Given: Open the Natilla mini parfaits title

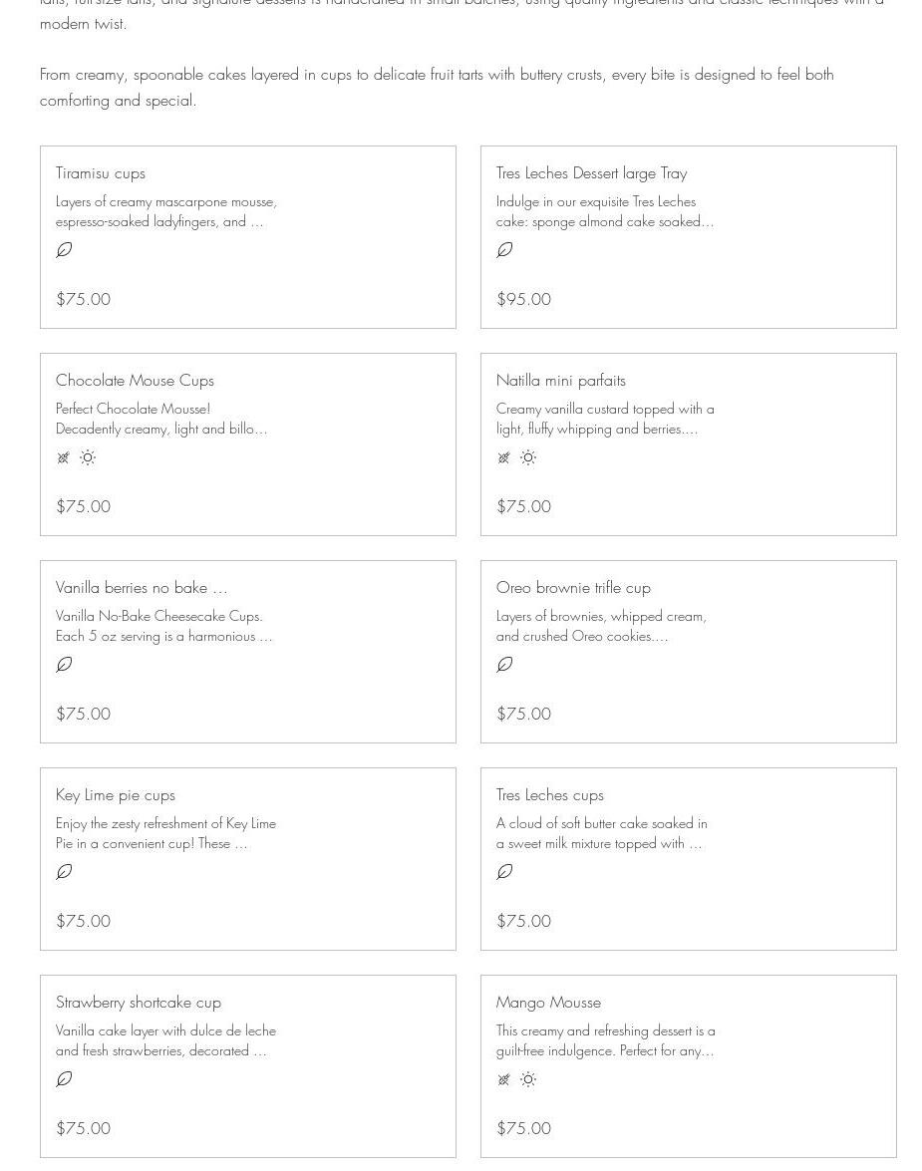Looking at the screenshot, I should (x=560, y=381).
